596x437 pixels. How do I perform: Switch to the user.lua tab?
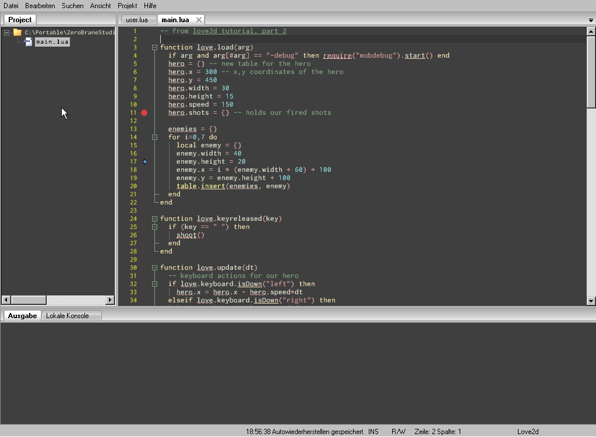tap(137, 20)
